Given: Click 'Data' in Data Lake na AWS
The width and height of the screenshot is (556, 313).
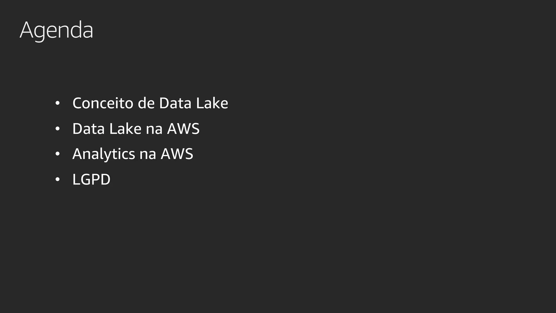Looking at the screenshot, I should pos(89,129).
